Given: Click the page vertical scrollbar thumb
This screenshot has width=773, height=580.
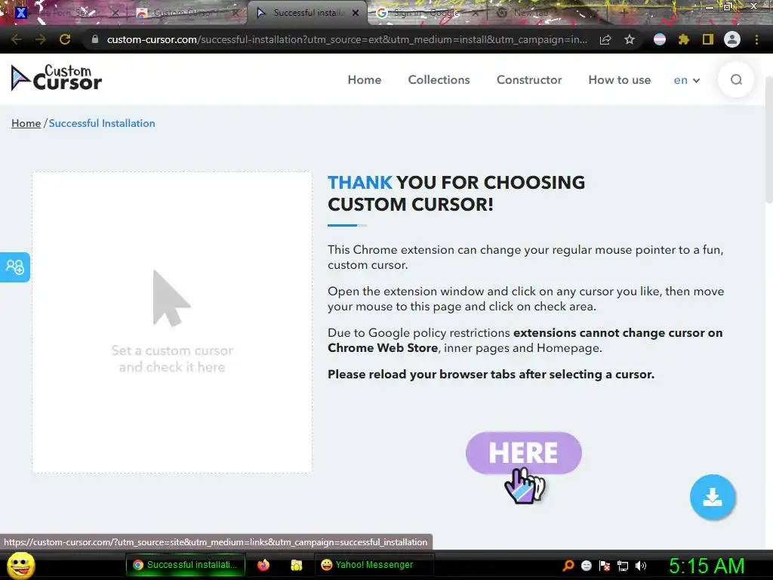Looking at the screenshot, I should 768,139.
